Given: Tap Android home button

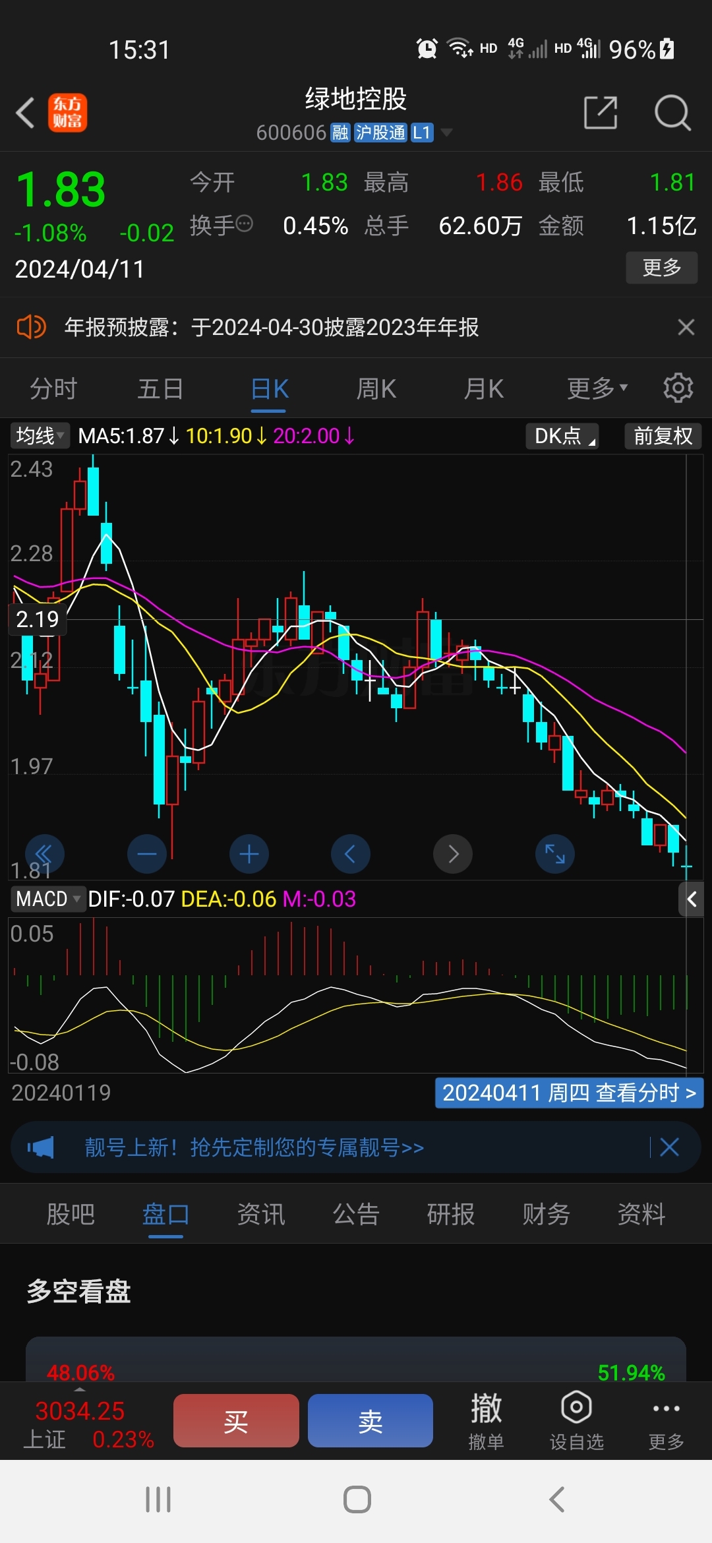Looking at the screenshot, I should (x=357, y=1499).
